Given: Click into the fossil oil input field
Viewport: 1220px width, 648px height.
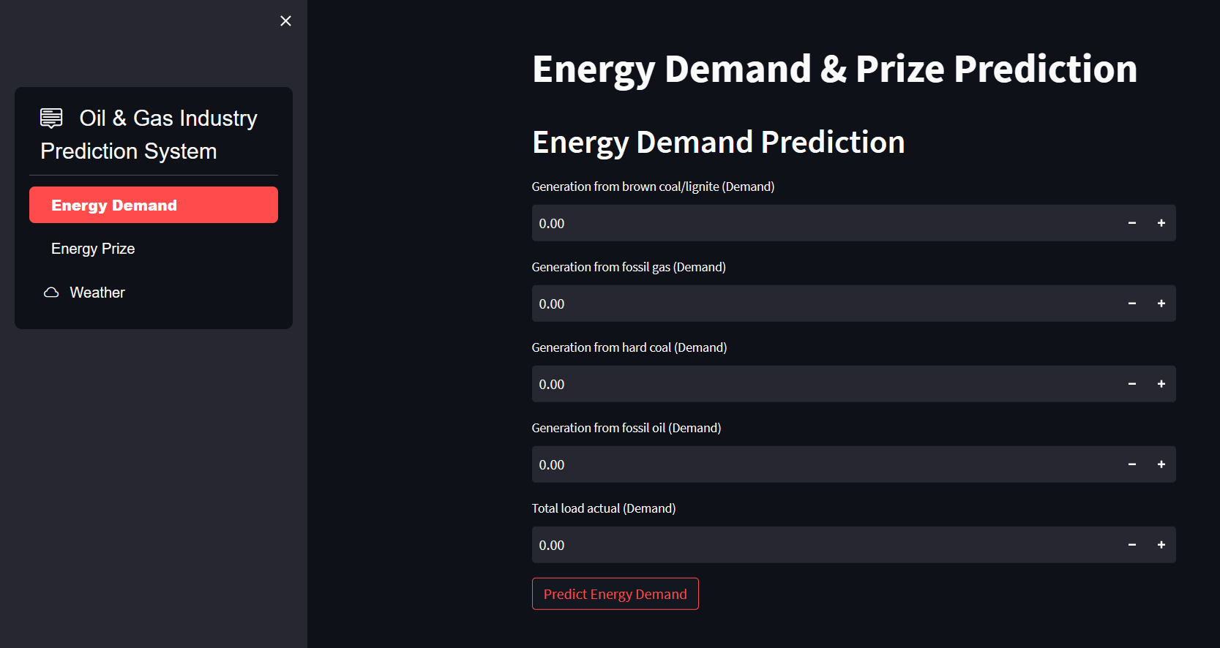Looking at the screenshot, I should tap(820, 464).
